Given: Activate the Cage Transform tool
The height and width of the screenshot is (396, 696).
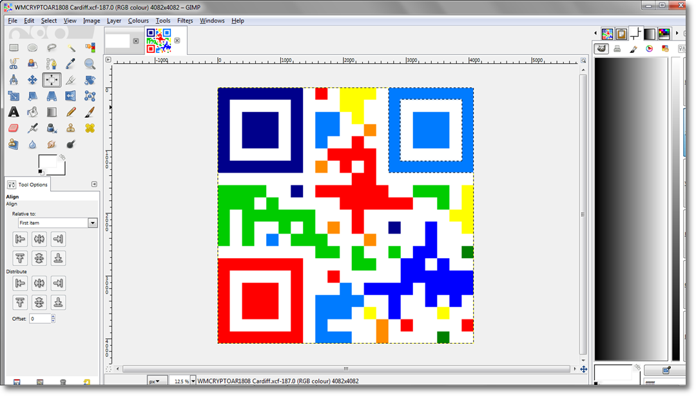Looking at the screenshot, I should [x=90, y=96].
